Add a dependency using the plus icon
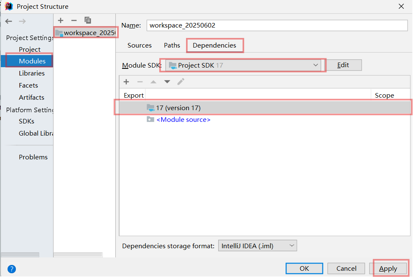Screen dimensions: 413x277 (126, 82)
